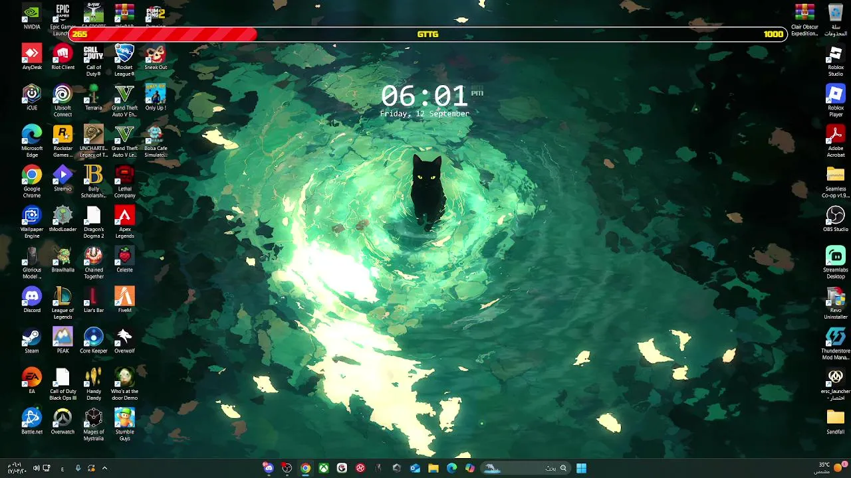Select the Stumble Guys desktop icon

click(x=124, y=425)
